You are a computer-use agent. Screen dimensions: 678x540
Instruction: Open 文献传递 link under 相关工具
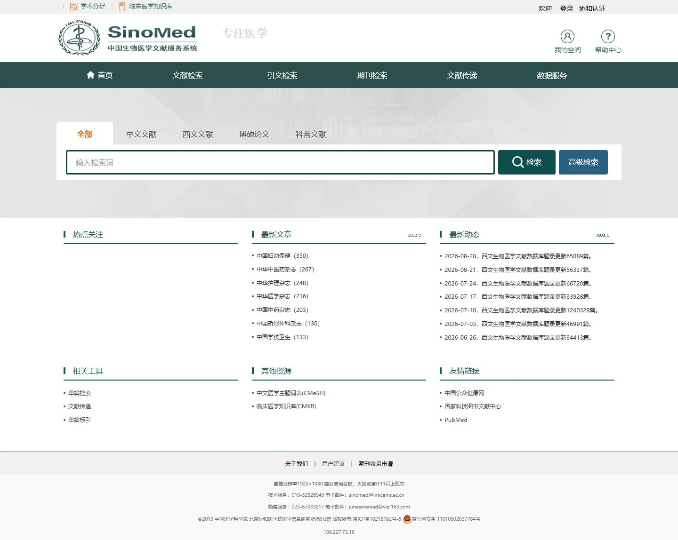[80, 406]
